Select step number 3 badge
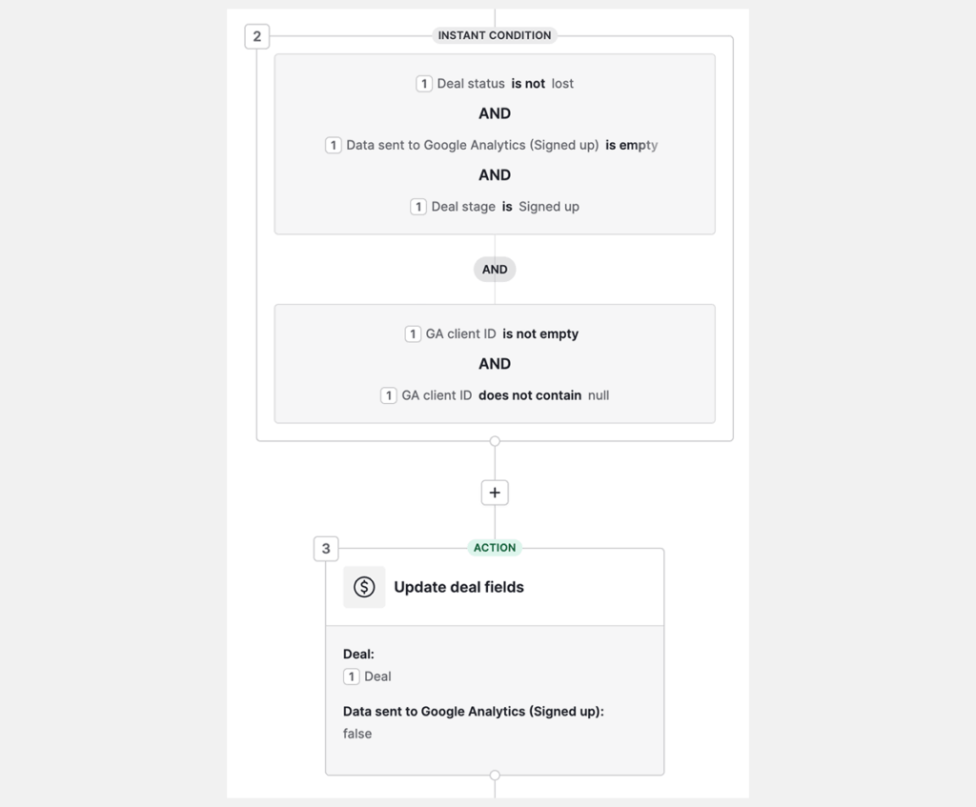This screenshot has width=976, height=807. [x=326, y=549]
